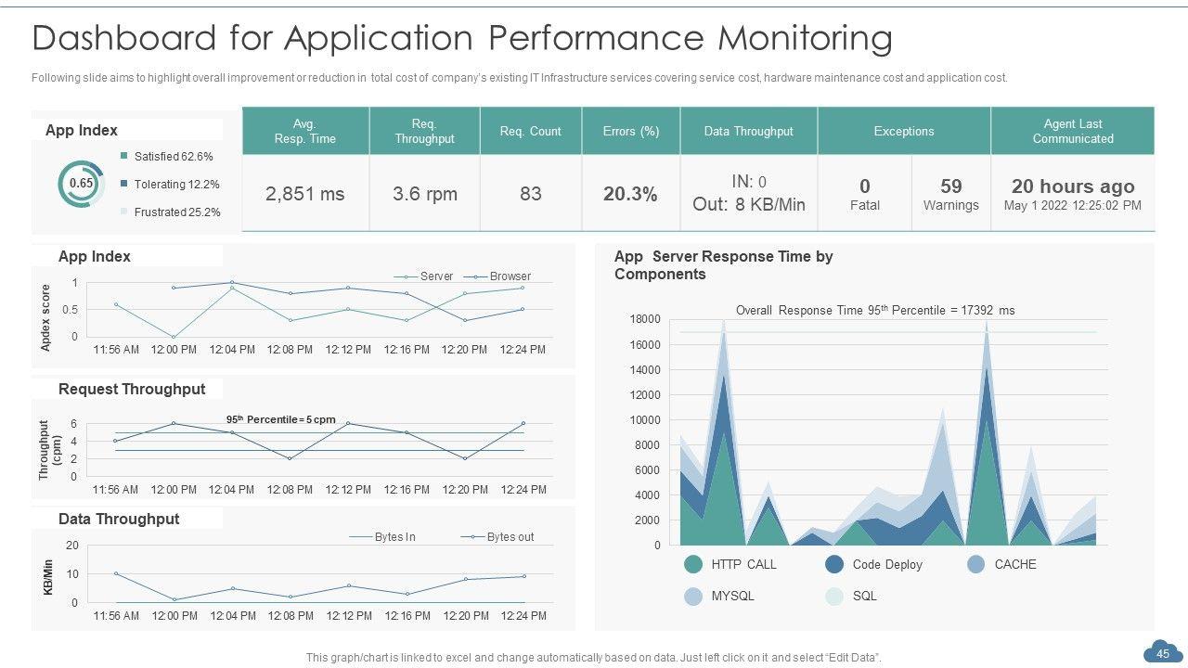This screenshot has width=1188, height=668.
Task: Select the Errors (%) column header
Action: [x=630, y=131]
